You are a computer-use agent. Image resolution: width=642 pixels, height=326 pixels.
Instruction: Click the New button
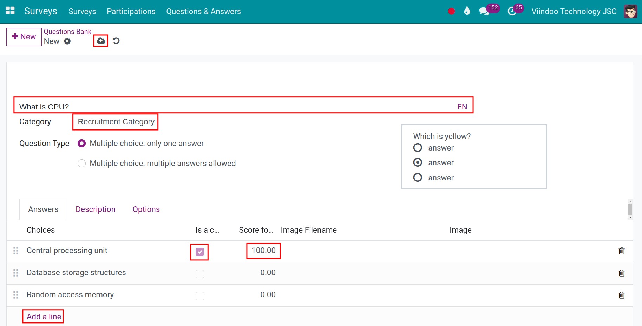[x=24, y=37]
